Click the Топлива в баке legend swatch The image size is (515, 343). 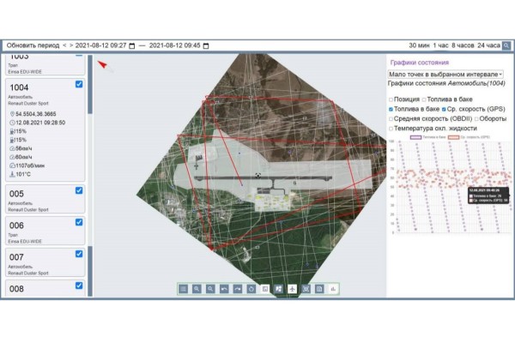tap(415, 136)
